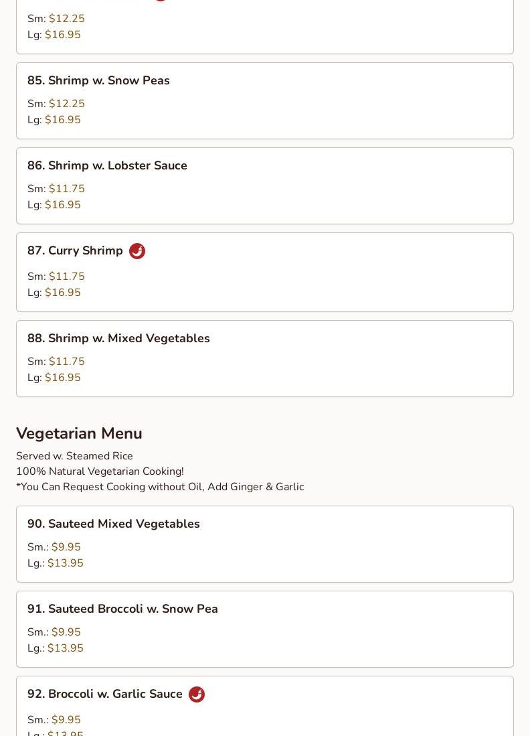Click large price $13.95 for Sauteed Broccoli w. Snow Pea
The image size is (530, 736).
(65, 648)
